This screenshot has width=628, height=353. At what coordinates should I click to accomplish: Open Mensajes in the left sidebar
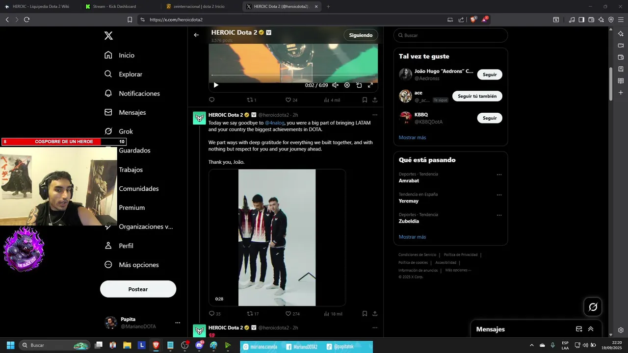point(125,112)
